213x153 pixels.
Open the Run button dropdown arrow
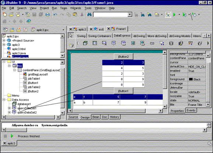179,14
